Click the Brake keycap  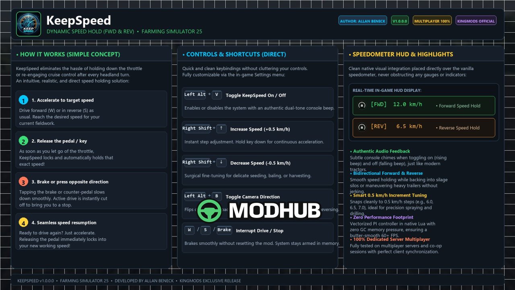coord(224,230)
